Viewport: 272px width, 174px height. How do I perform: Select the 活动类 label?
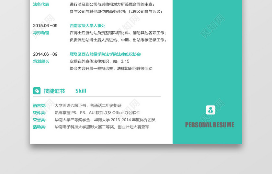click(40, 127)
